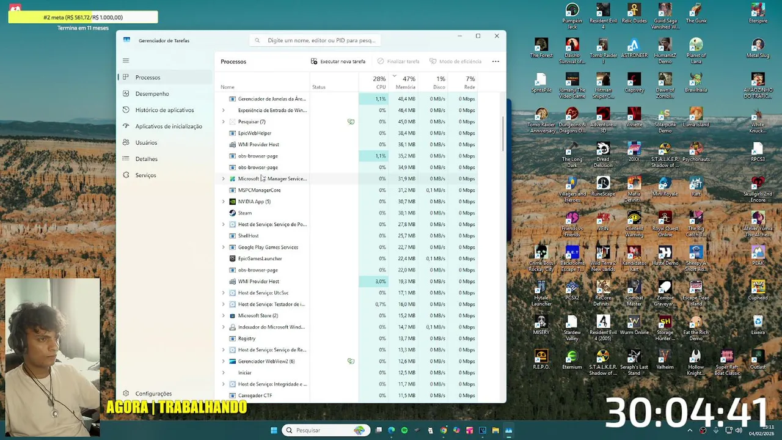Click the Lixeira recycle bin icon

[758, 325]
